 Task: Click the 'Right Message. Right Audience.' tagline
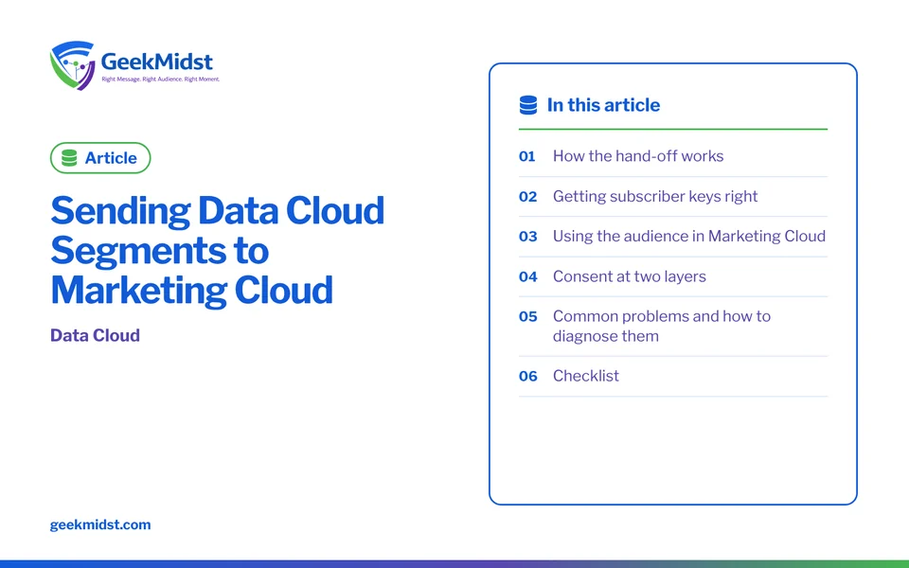pyautogui.click(x=161, y=79)
